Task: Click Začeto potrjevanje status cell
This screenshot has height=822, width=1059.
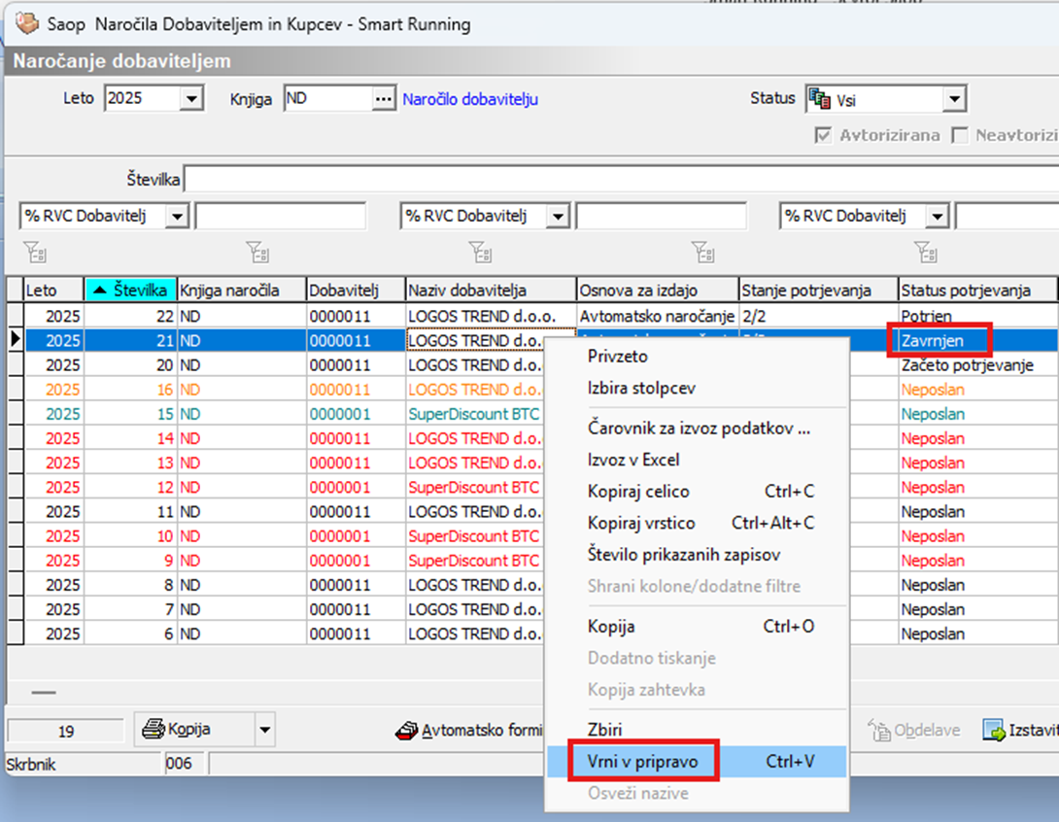Action: click(967, 365)
